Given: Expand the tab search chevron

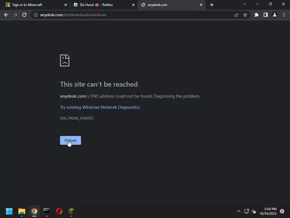Looking at the screenshot, I should [x=244, y=4].
